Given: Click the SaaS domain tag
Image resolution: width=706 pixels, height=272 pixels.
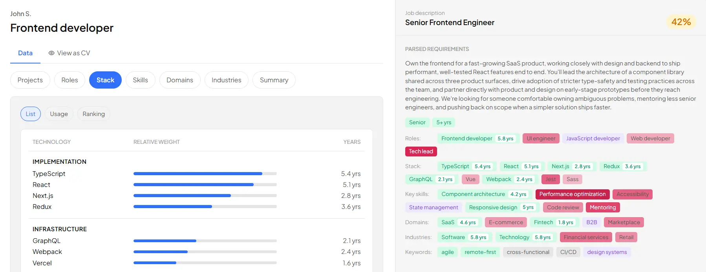Looking at the screenshot, I should click(460, 222).
